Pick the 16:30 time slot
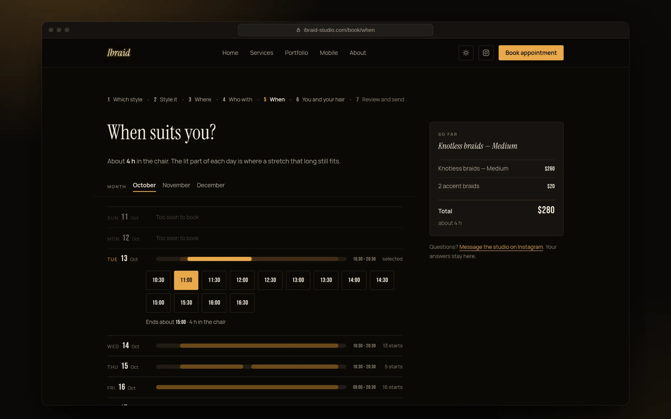The height and width of the screenshot is (419, 671). coord(242,303)
